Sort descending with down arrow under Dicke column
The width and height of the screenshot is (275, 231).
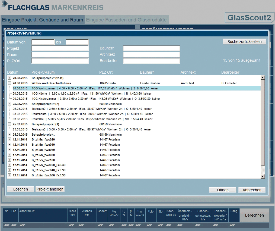pyautogui.click(x=73, y=225)
